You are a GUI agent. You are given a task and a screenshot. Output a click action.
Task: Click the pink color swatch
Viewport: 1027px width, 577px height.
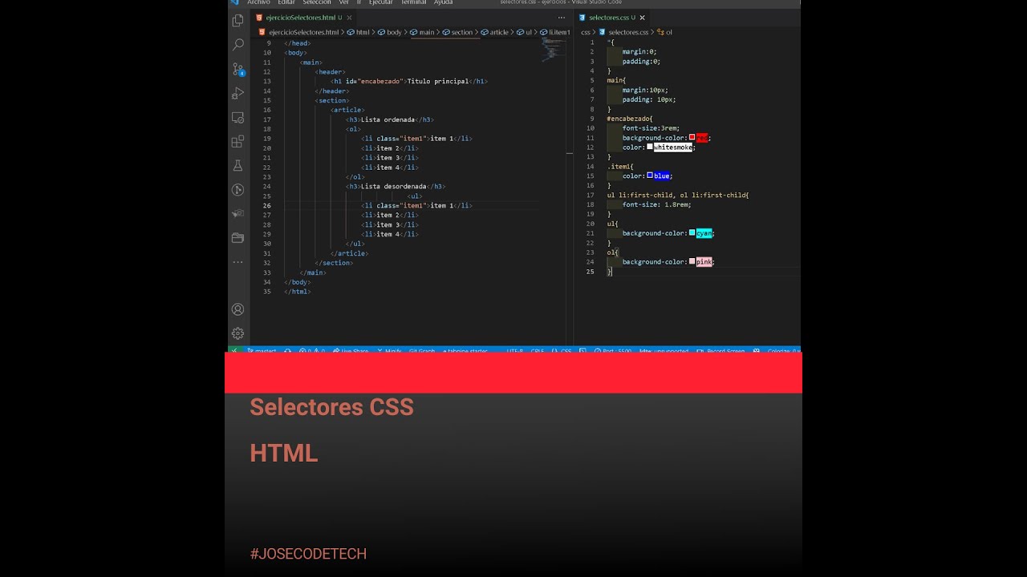point(692,262)
